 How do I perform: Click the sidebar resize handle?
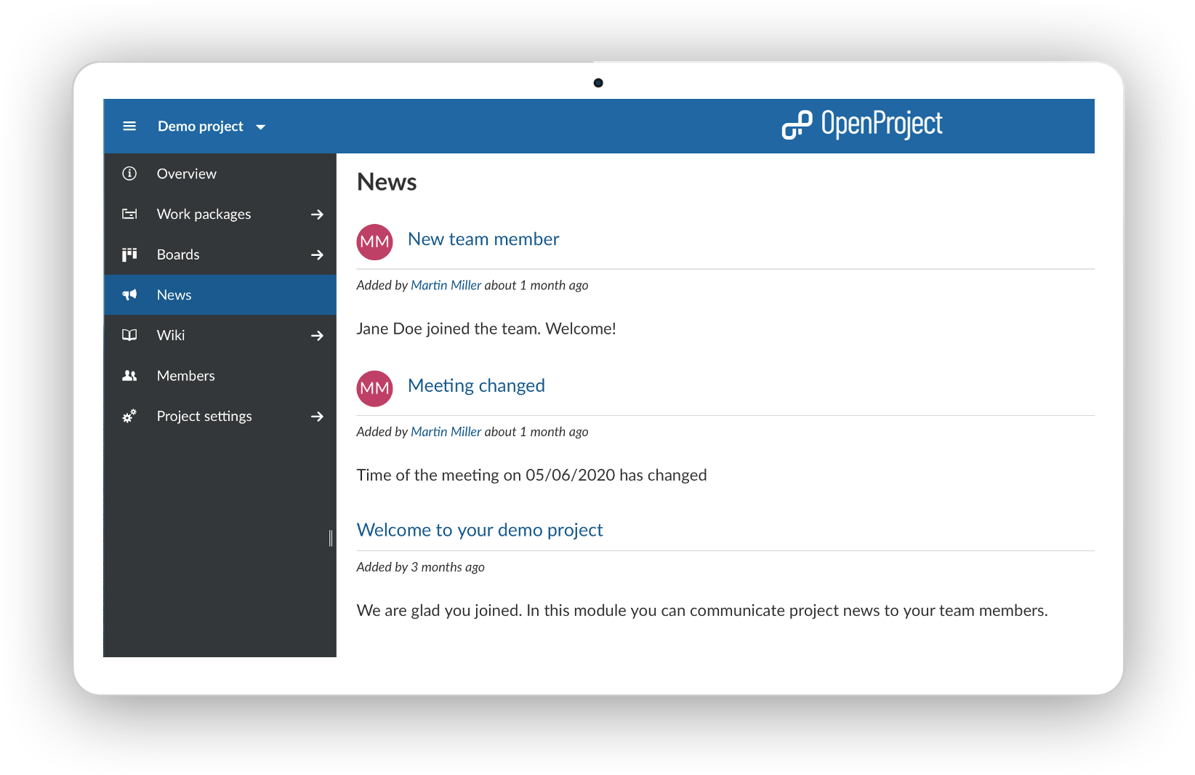point(331,538)
